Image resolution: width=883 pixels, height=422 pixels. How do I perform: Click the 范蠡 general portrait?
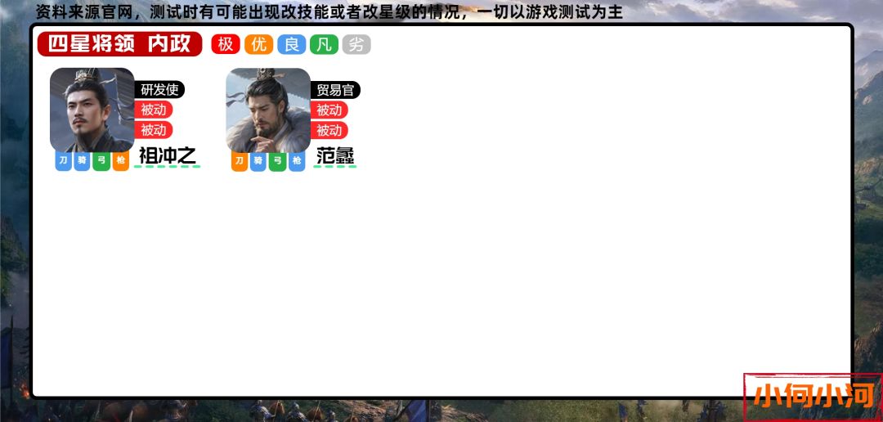tap(268, 110)
